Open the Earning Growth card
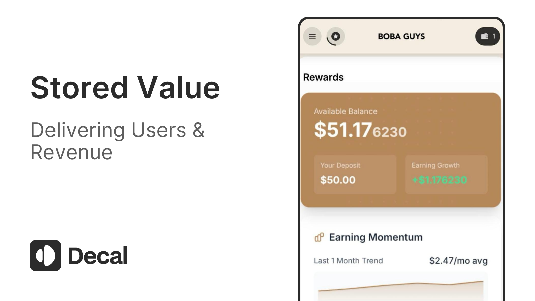Viewport: 535px width, 301px height. 446,174
